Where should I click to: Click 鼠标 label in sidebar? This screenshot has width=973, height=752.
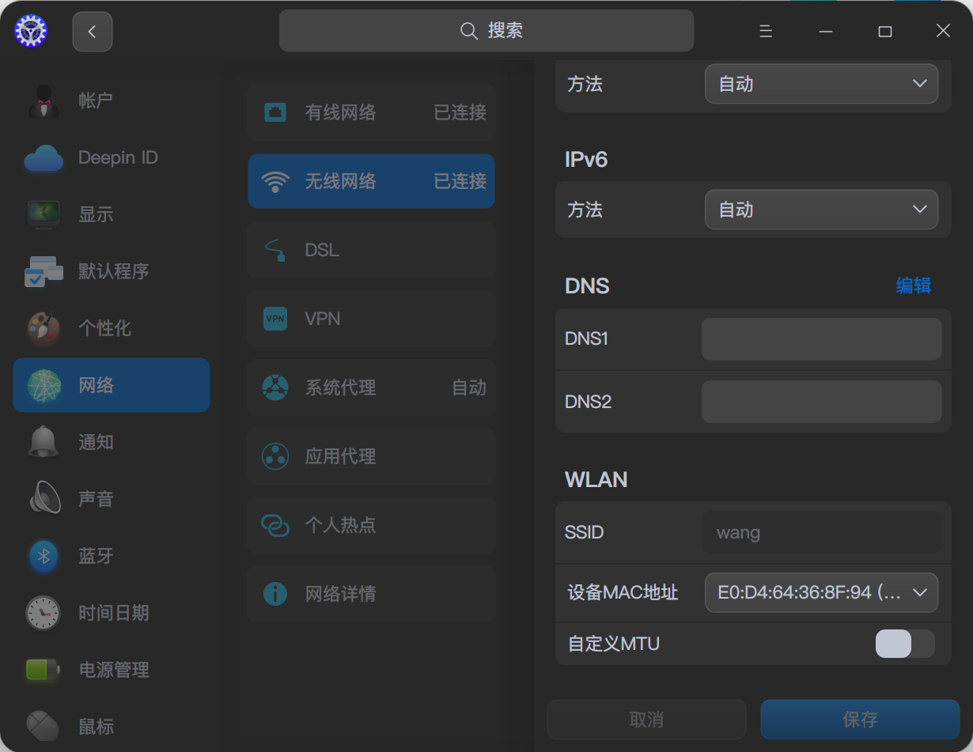(x=96, y=727)
